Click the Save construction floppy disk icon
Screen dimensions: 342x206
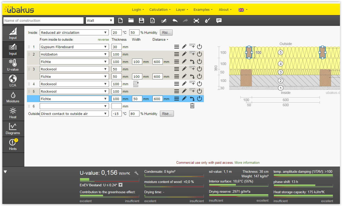141,21
